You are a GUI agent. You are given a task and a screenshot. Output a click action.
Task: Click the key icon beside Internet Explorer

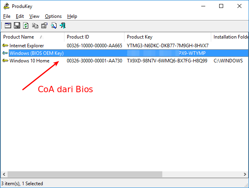pos(6,46)
